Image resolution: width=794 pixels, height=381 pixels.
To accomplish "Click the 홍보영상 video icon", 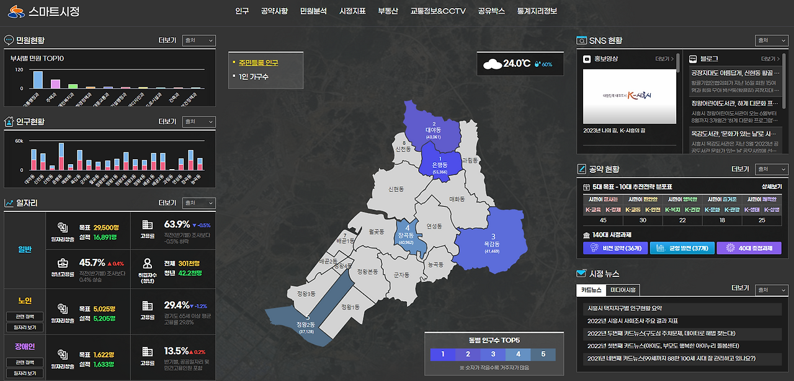I will point(587,59).
